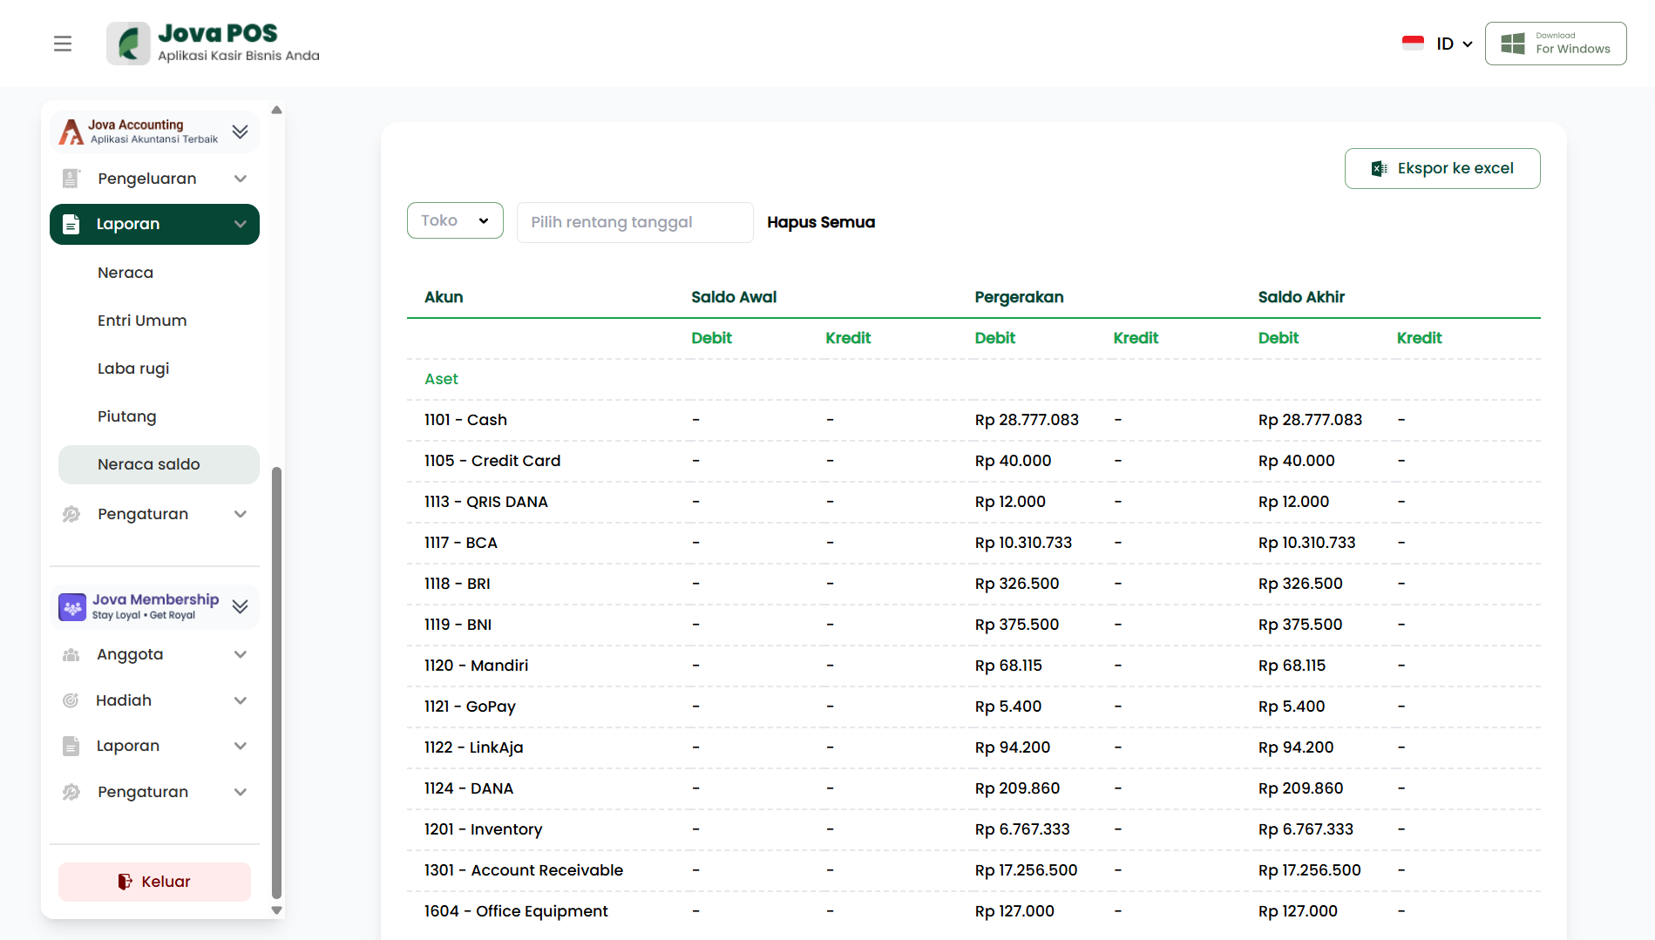Click the Indonesian flag icon
1655x940 pixels.
(1413, 44)
